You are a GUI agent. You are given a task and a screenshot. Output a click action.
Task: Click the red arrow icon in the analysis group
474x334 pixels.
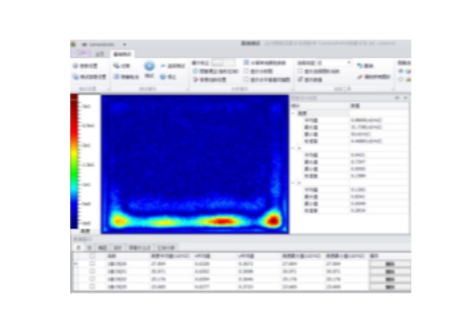click(x=195, y=80)
